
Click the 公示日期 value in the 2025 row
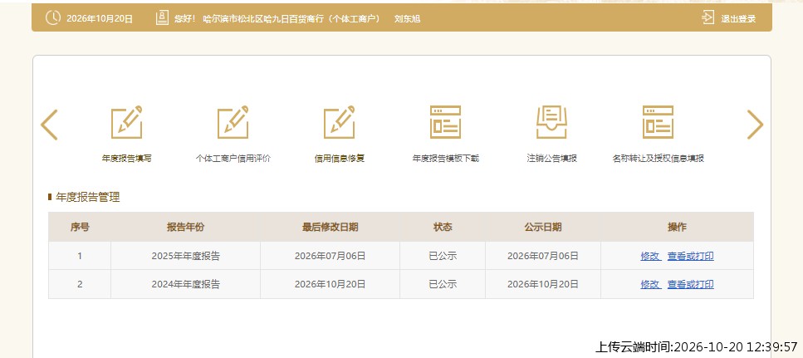coord(543,256)
